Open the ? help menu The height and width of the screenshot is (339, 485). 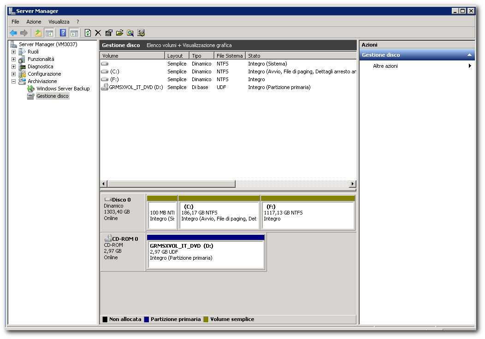77,22
